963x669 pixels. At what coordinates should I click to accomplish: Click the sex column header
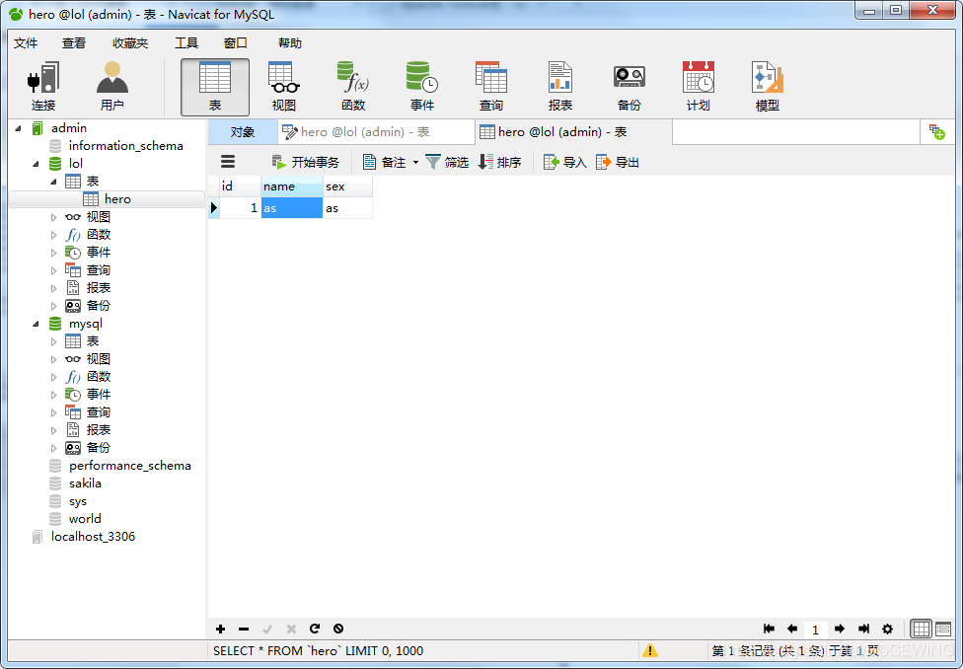point(347,186)
